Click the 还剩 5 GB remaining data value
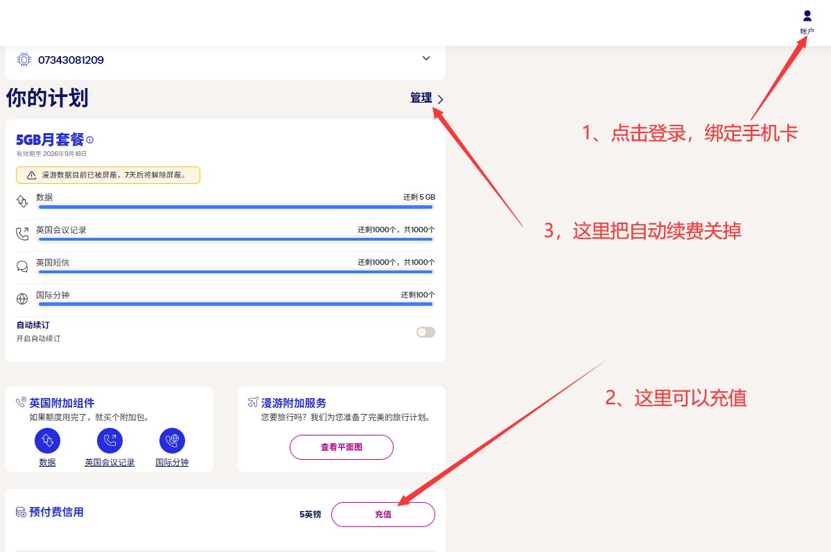The height and width of the screenshot is (552, 831). pyautogui.click(x=419, y=197)
